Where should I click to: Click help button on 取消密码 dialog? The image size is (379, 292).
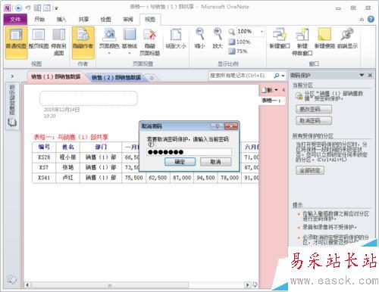click(x=217, y=126)
